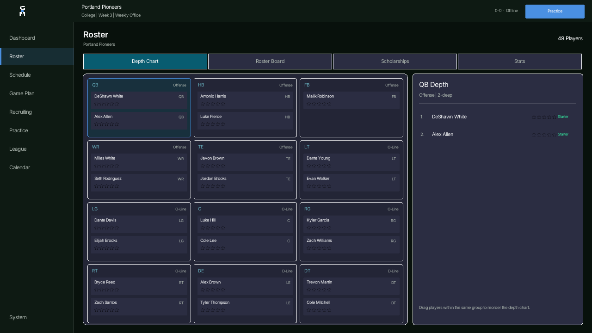
Task: Select Luke Pierce HB row
Action: 245,121
